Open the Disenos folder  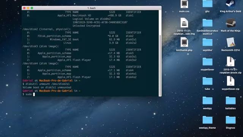[x=230, y=120]
